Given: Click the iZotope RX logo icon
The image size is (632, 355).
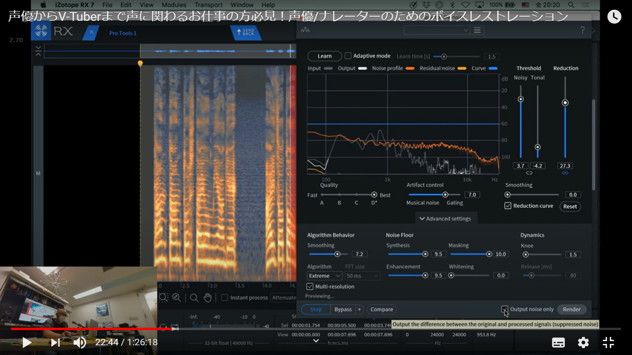Looking at the screenshot, I should coord(42,31).
